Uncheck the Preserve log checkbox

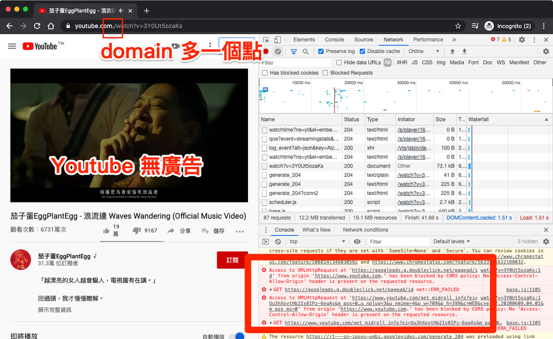pos(321,51)
